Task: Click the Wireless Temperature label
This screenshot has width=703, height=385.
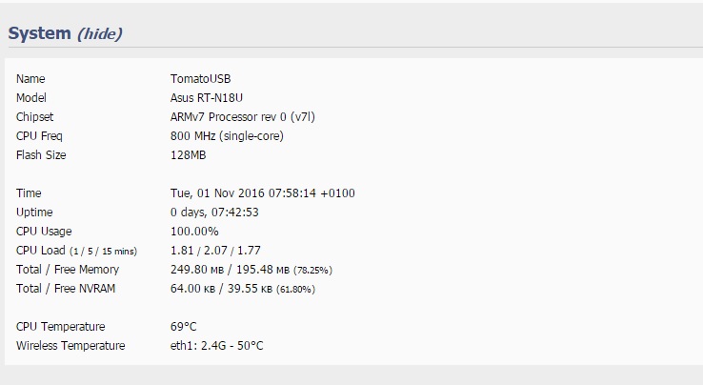Action: [x=70, y=346]
